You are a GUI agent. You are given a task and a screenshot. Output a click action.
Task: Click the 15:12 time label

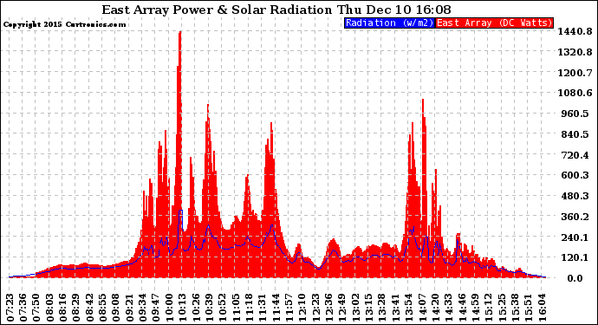[x=488, y=308]
